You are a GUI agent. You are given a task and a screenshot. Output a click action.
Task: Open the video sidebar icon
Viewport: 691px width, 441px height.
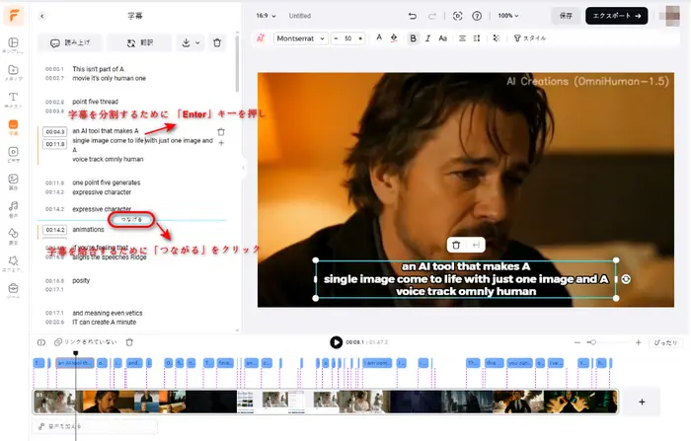[13, 154]
